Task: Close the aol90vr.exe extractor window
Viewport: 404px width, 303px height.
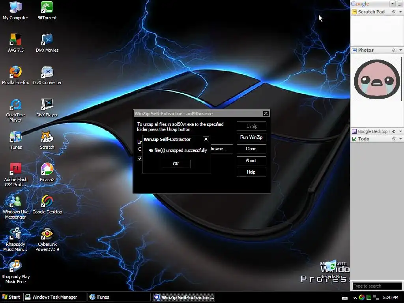Action: (266, 113)
